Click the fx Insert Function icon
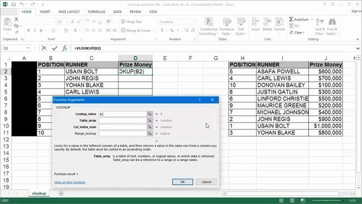This screenshot has width=362, height=204. pyautogui.click(x=64, y=48)
